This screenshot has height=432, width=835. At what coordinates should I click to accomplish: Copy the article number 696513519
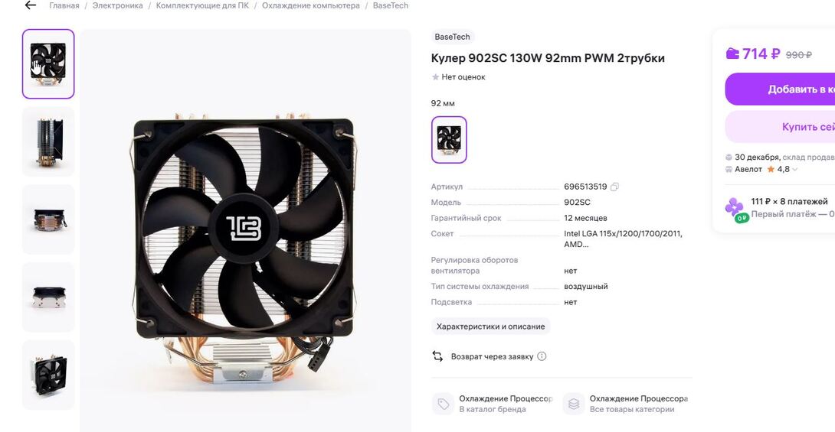pyautogui.click(x=614, y=187)
